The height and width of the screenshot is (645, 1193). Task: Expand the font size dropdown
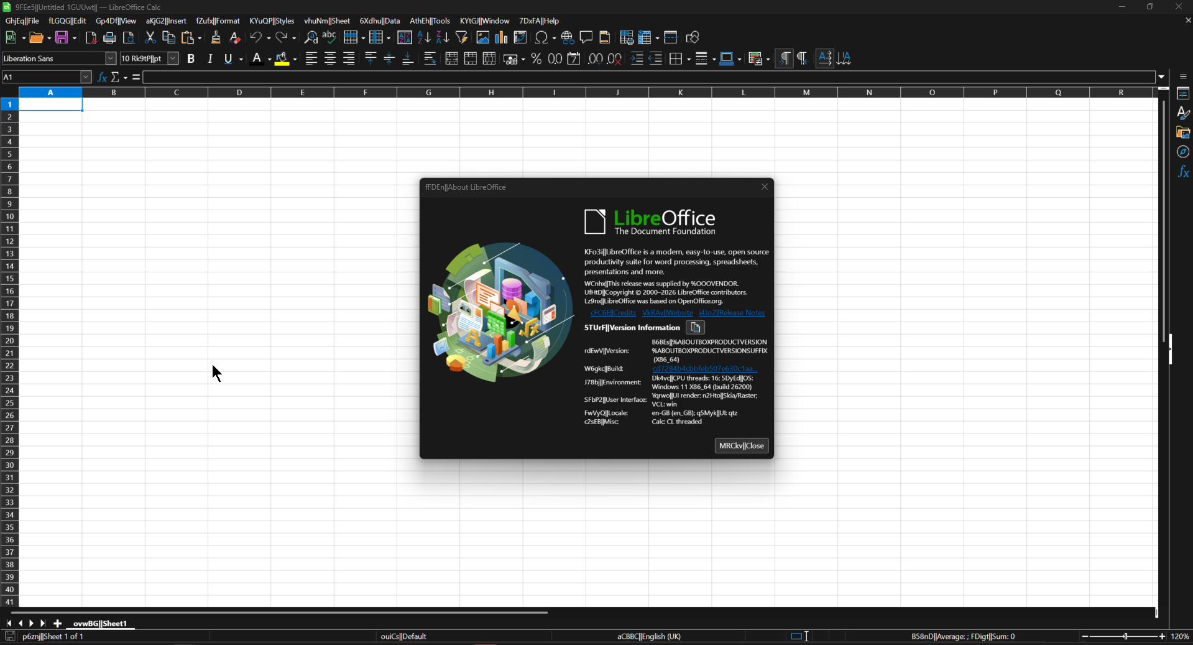pyautogui.click(x=173, y=58)
